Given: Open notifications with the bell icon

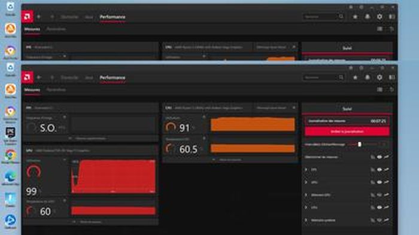Looking at the screenshot, I should point(368,78).
